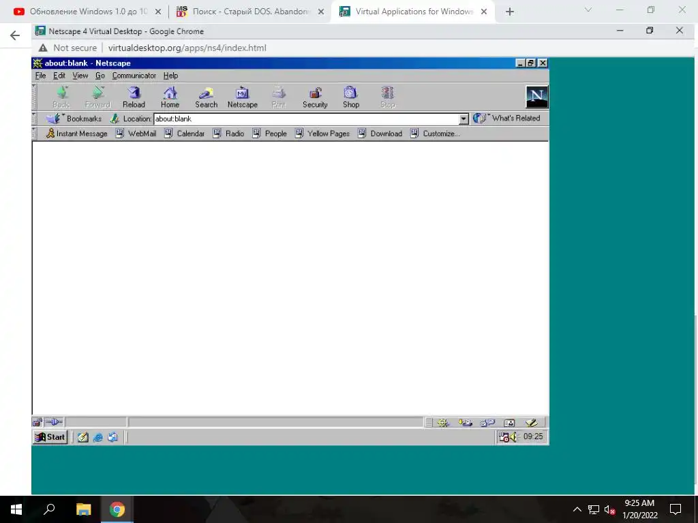Collapse the personal toolbar grip handle
Screen dimensions: 698x523
34,133
